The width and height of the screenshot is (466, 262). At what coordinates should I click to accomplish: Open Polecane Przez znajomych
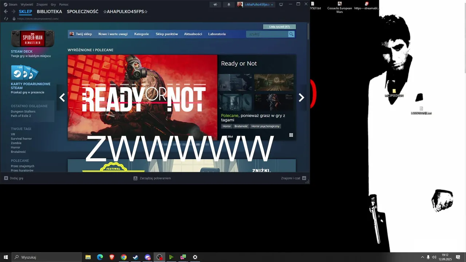[x=23, y=166]
